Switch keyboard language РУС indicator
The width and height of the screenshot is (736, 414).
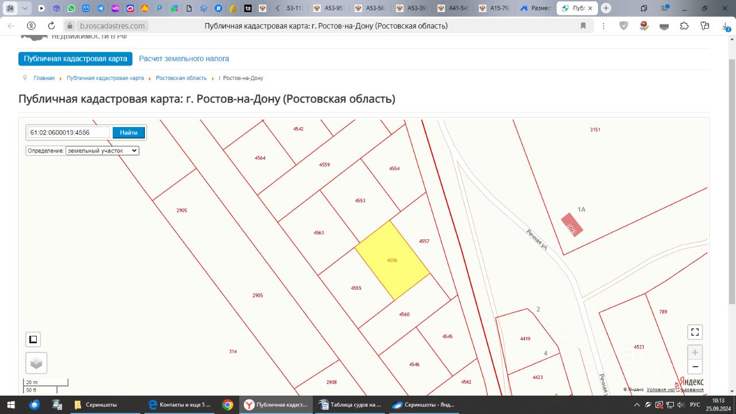tap(695, 405)
